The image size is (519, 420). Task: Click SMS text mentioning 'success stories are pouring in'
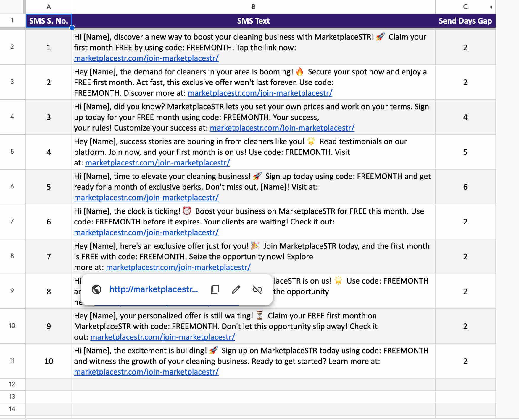point(253,152)
